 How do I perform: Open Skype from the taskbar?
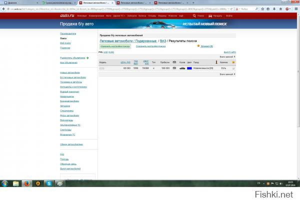(49, 184)
